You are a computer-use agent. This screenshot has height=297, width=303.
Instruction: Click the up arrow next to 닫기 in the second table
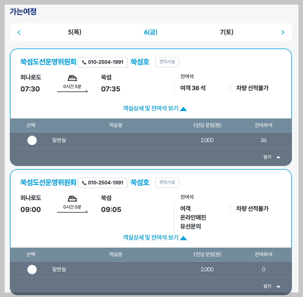pos(278,286)
